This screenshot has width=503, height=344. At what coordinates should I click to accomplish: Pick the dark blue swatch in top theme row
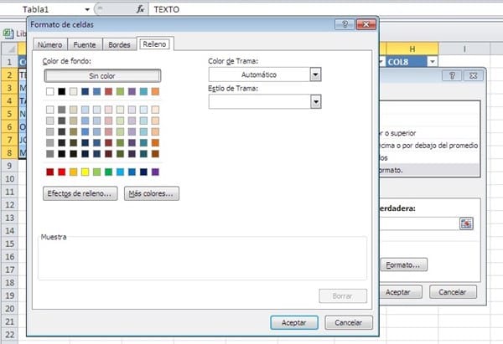pyautogui.click(x=85, y=91)
